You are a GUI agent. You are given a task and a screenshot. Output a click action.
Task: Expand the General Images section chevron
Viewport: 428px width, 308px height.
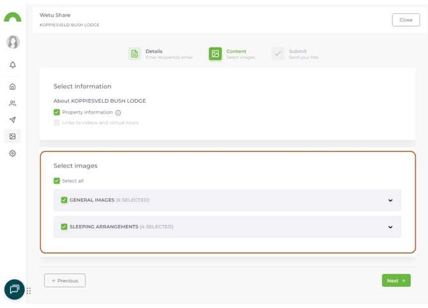point(390,201)
